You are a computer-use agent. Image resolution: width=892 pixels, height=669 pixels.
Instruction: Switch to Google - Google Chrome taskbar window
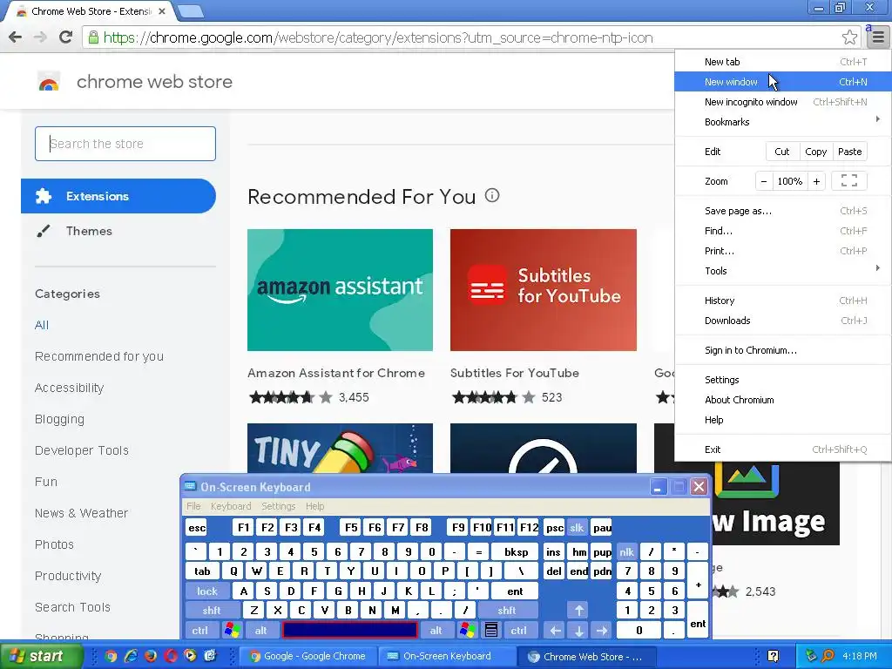pyautogui.click(x=307, y=656)
